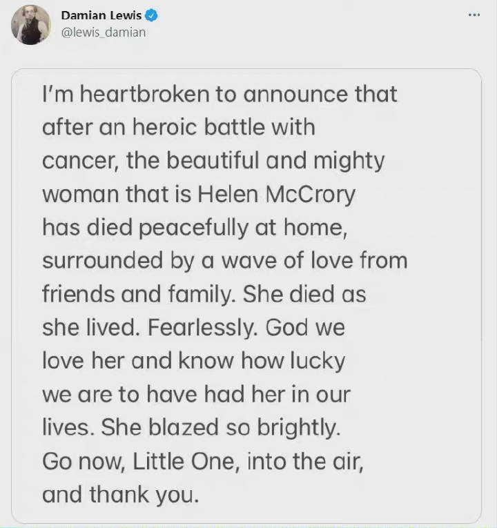
Task: Click the "She blazed so brightly." sentence
Action: click(221, 428)
